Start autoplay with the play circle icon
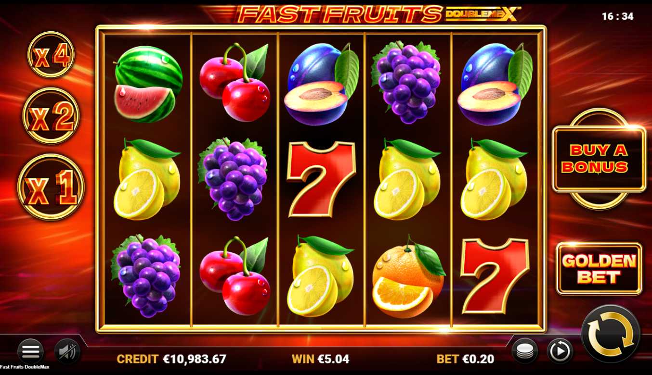652x375 pixels. [x=560, y=350]
